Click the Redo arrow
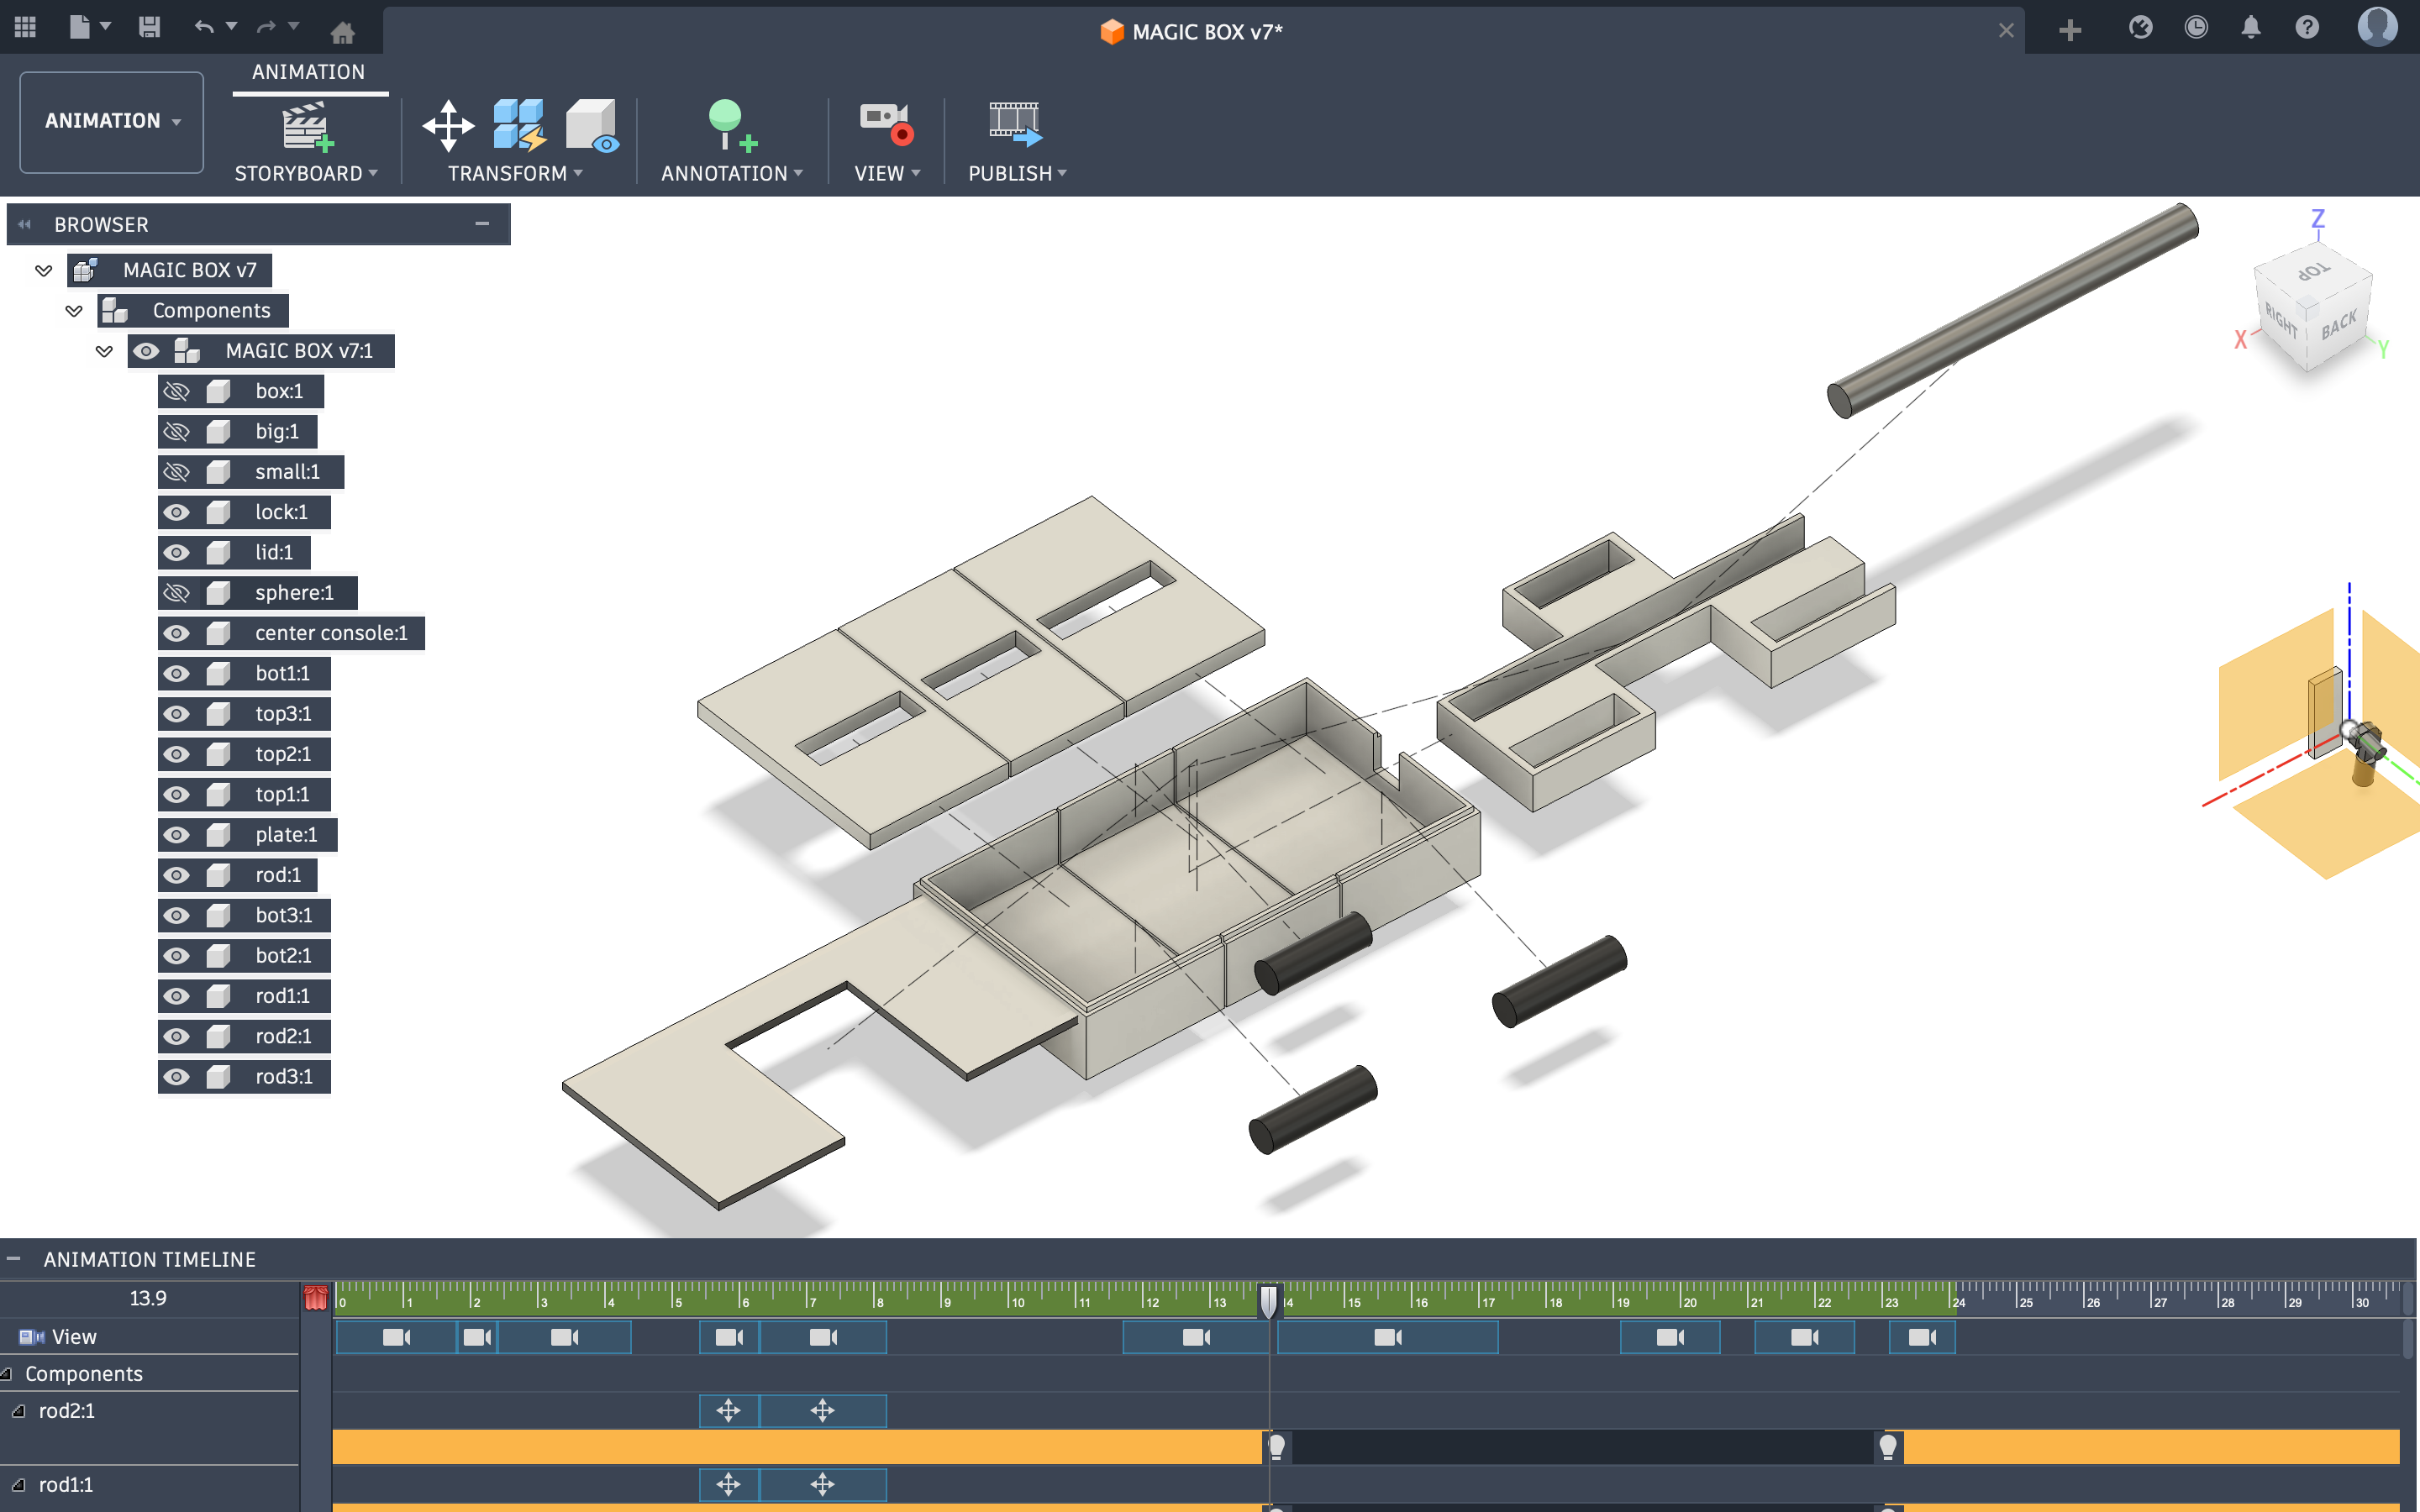Viewport: 2420px width, 1512px height. [266, 27]
